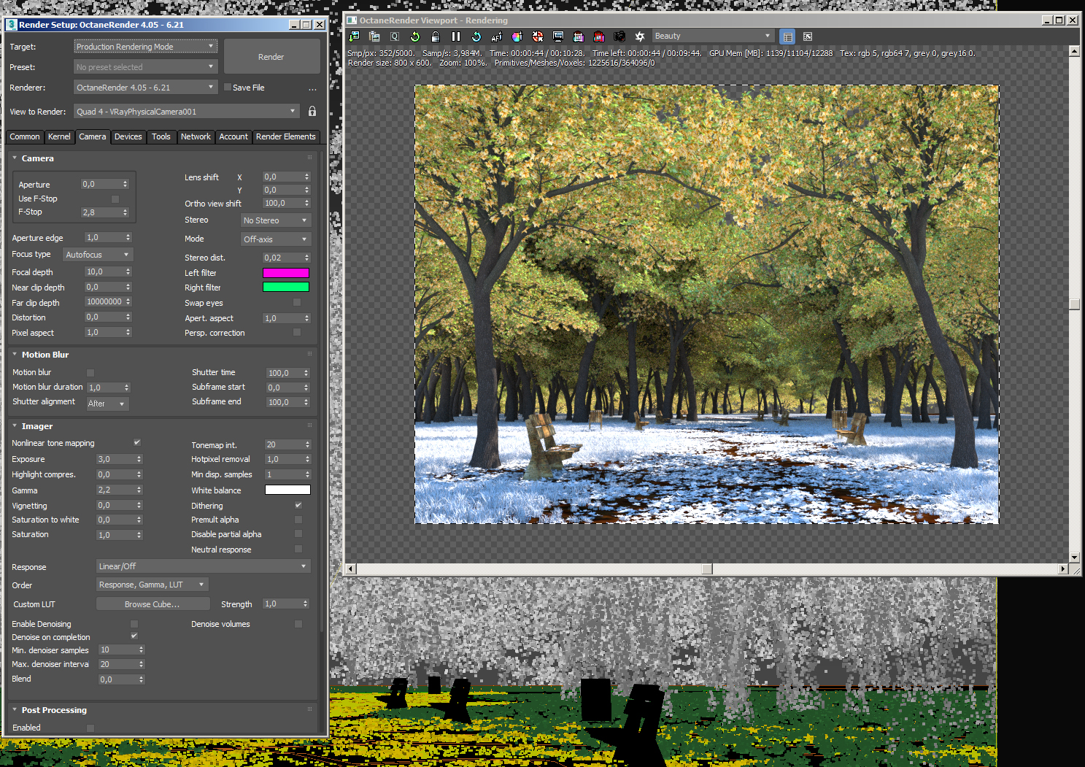Enable Post Processing checkbox

90,728
